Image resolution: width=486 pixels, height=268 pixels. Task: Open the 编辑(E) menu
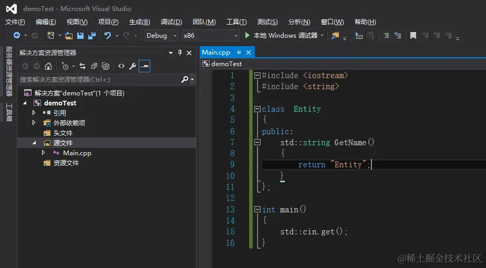coord(46,22)
